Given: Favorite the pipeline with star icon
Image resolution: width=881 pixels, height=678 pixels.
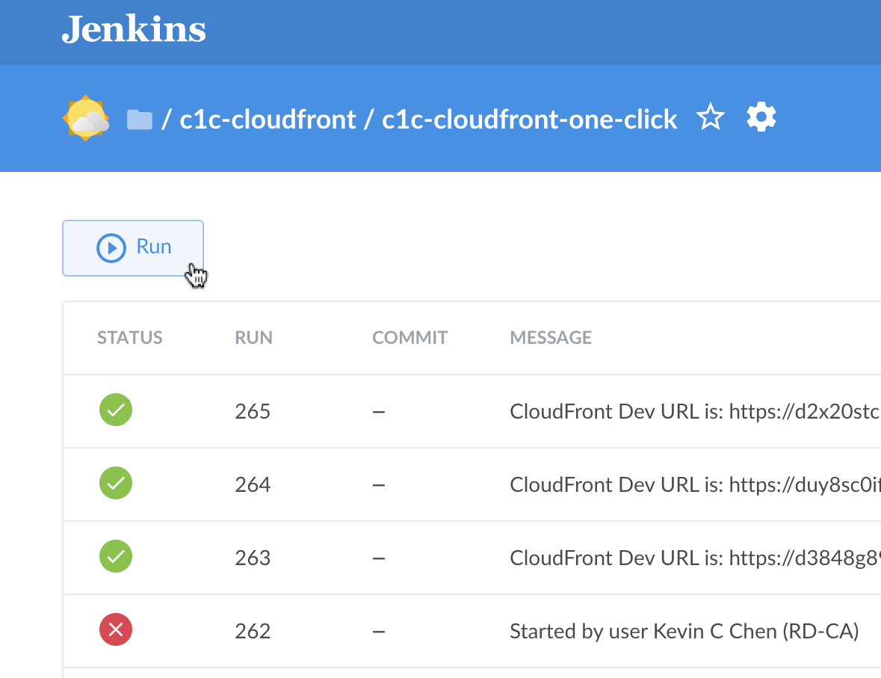Looking at the screenshot, I should click(710, 117).
